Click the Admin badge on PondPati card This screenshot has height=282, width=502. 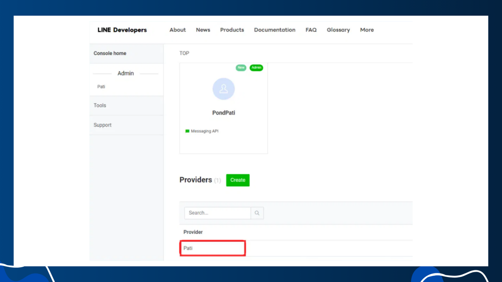pos(256,68)
